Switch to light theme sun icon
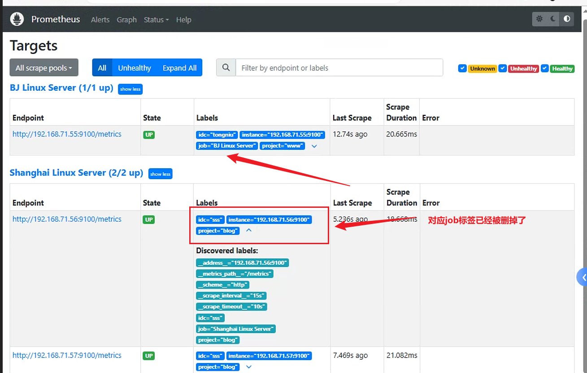 (x=539, y=19)
